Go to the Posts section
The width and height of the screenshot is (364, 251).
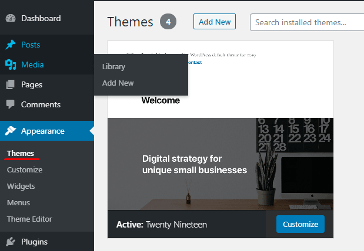coord(31,45)
